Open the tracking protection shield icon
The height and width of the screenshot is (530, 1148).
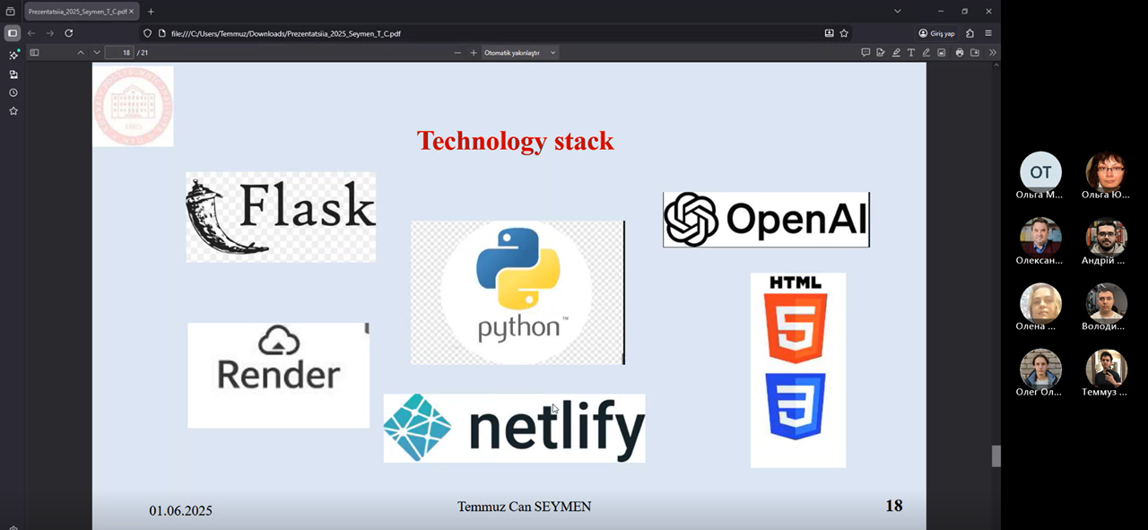[x=148, y=33]
